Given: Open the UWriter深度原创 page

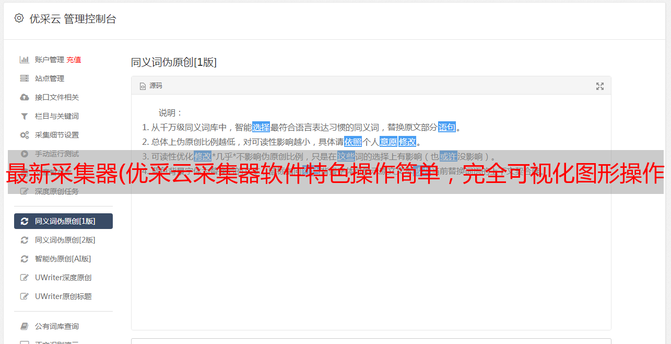Looking at the screenshot, I should click(x=63, y=278).
